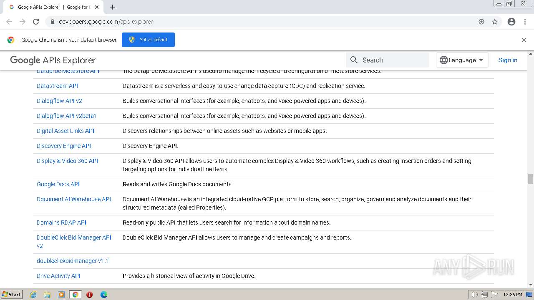Open Domains RDAP API link
This screenshot has height=300, width=534.
(x=61, y=222)
